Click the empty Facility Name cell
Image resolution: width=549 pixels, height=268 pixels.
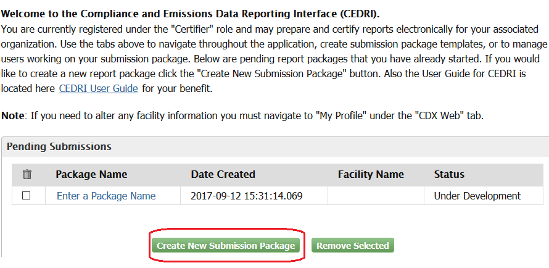pos(376,196)
